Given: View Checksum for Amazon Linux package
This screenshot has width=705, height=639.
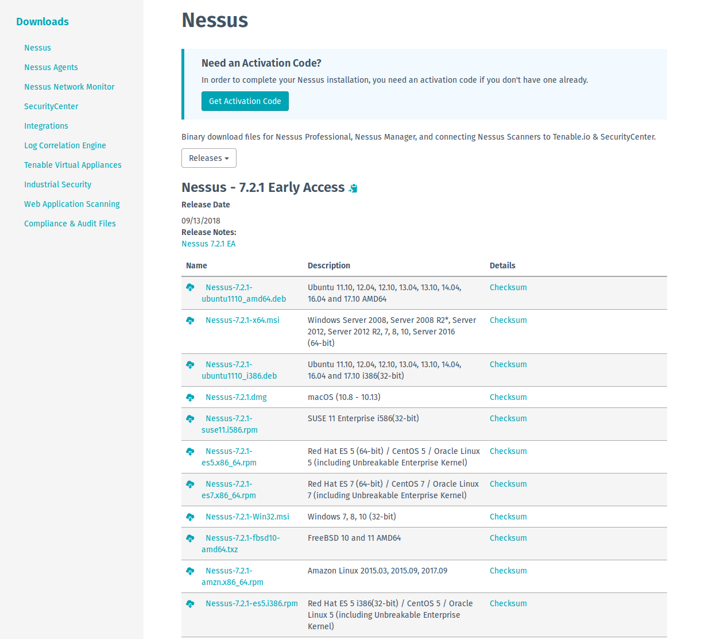Looking at the screenshot, I should 508,571.
